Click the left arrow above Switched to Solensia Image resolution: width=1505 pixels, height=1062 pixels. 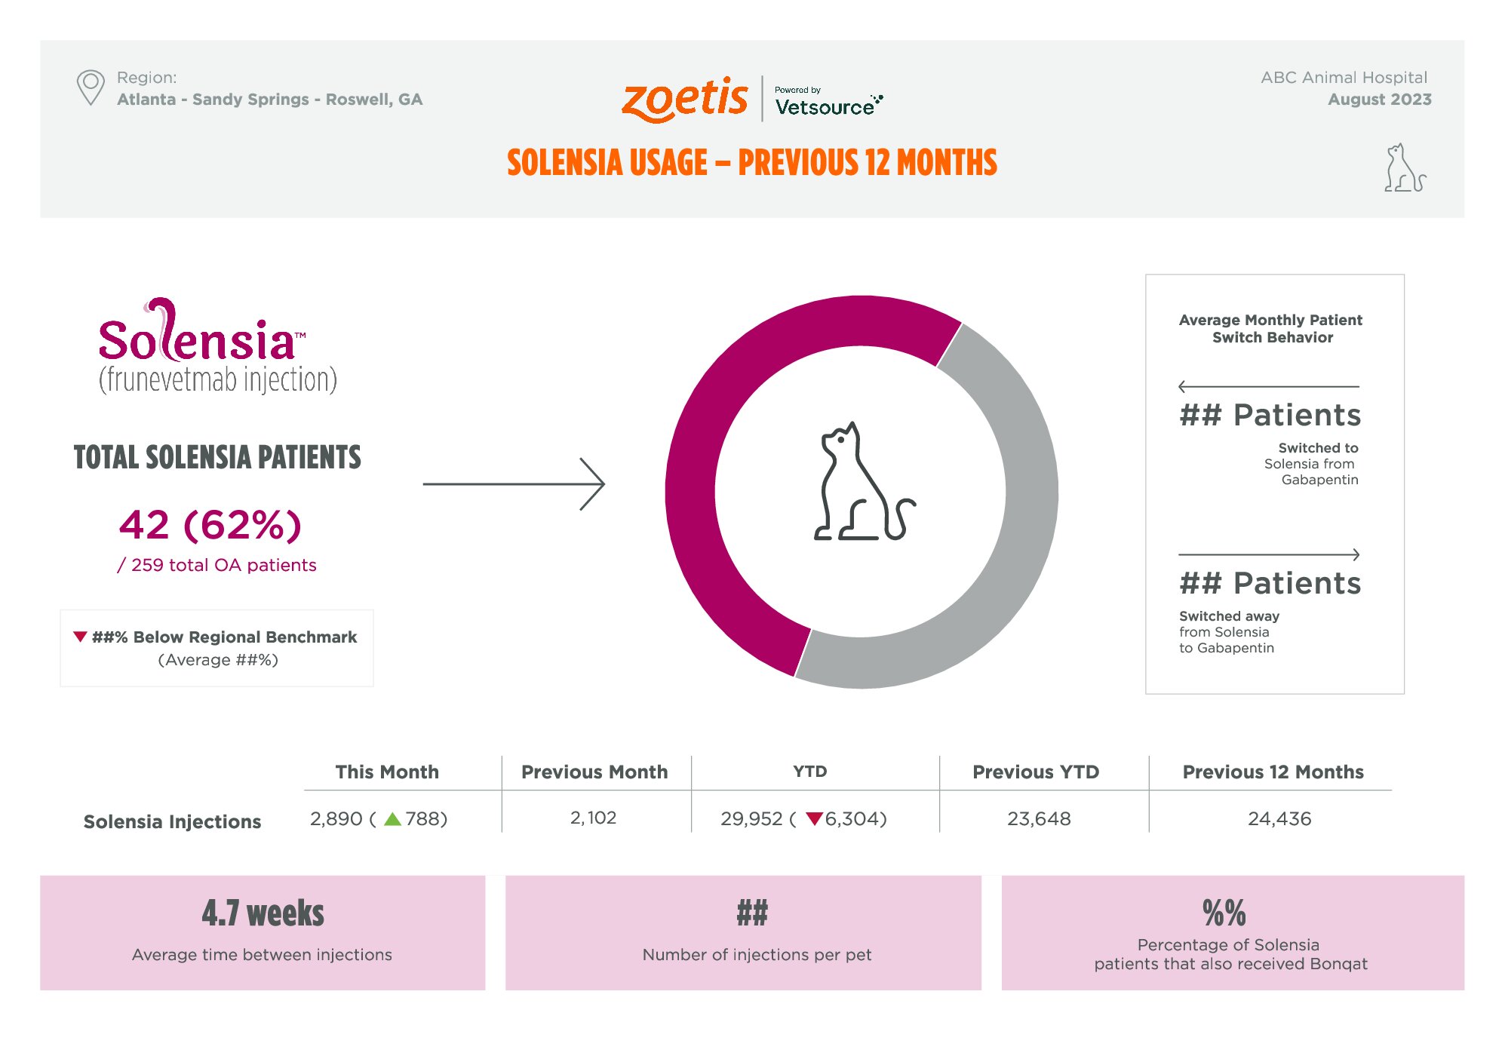(1269, 387)
